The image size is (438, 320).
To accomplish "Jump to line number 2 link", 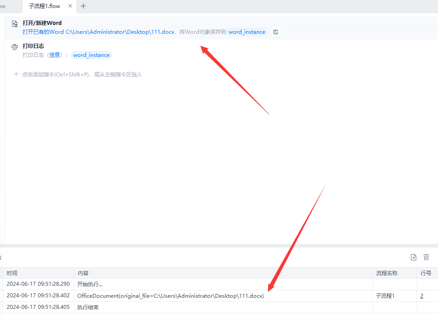I will click(x=422, y=296).
